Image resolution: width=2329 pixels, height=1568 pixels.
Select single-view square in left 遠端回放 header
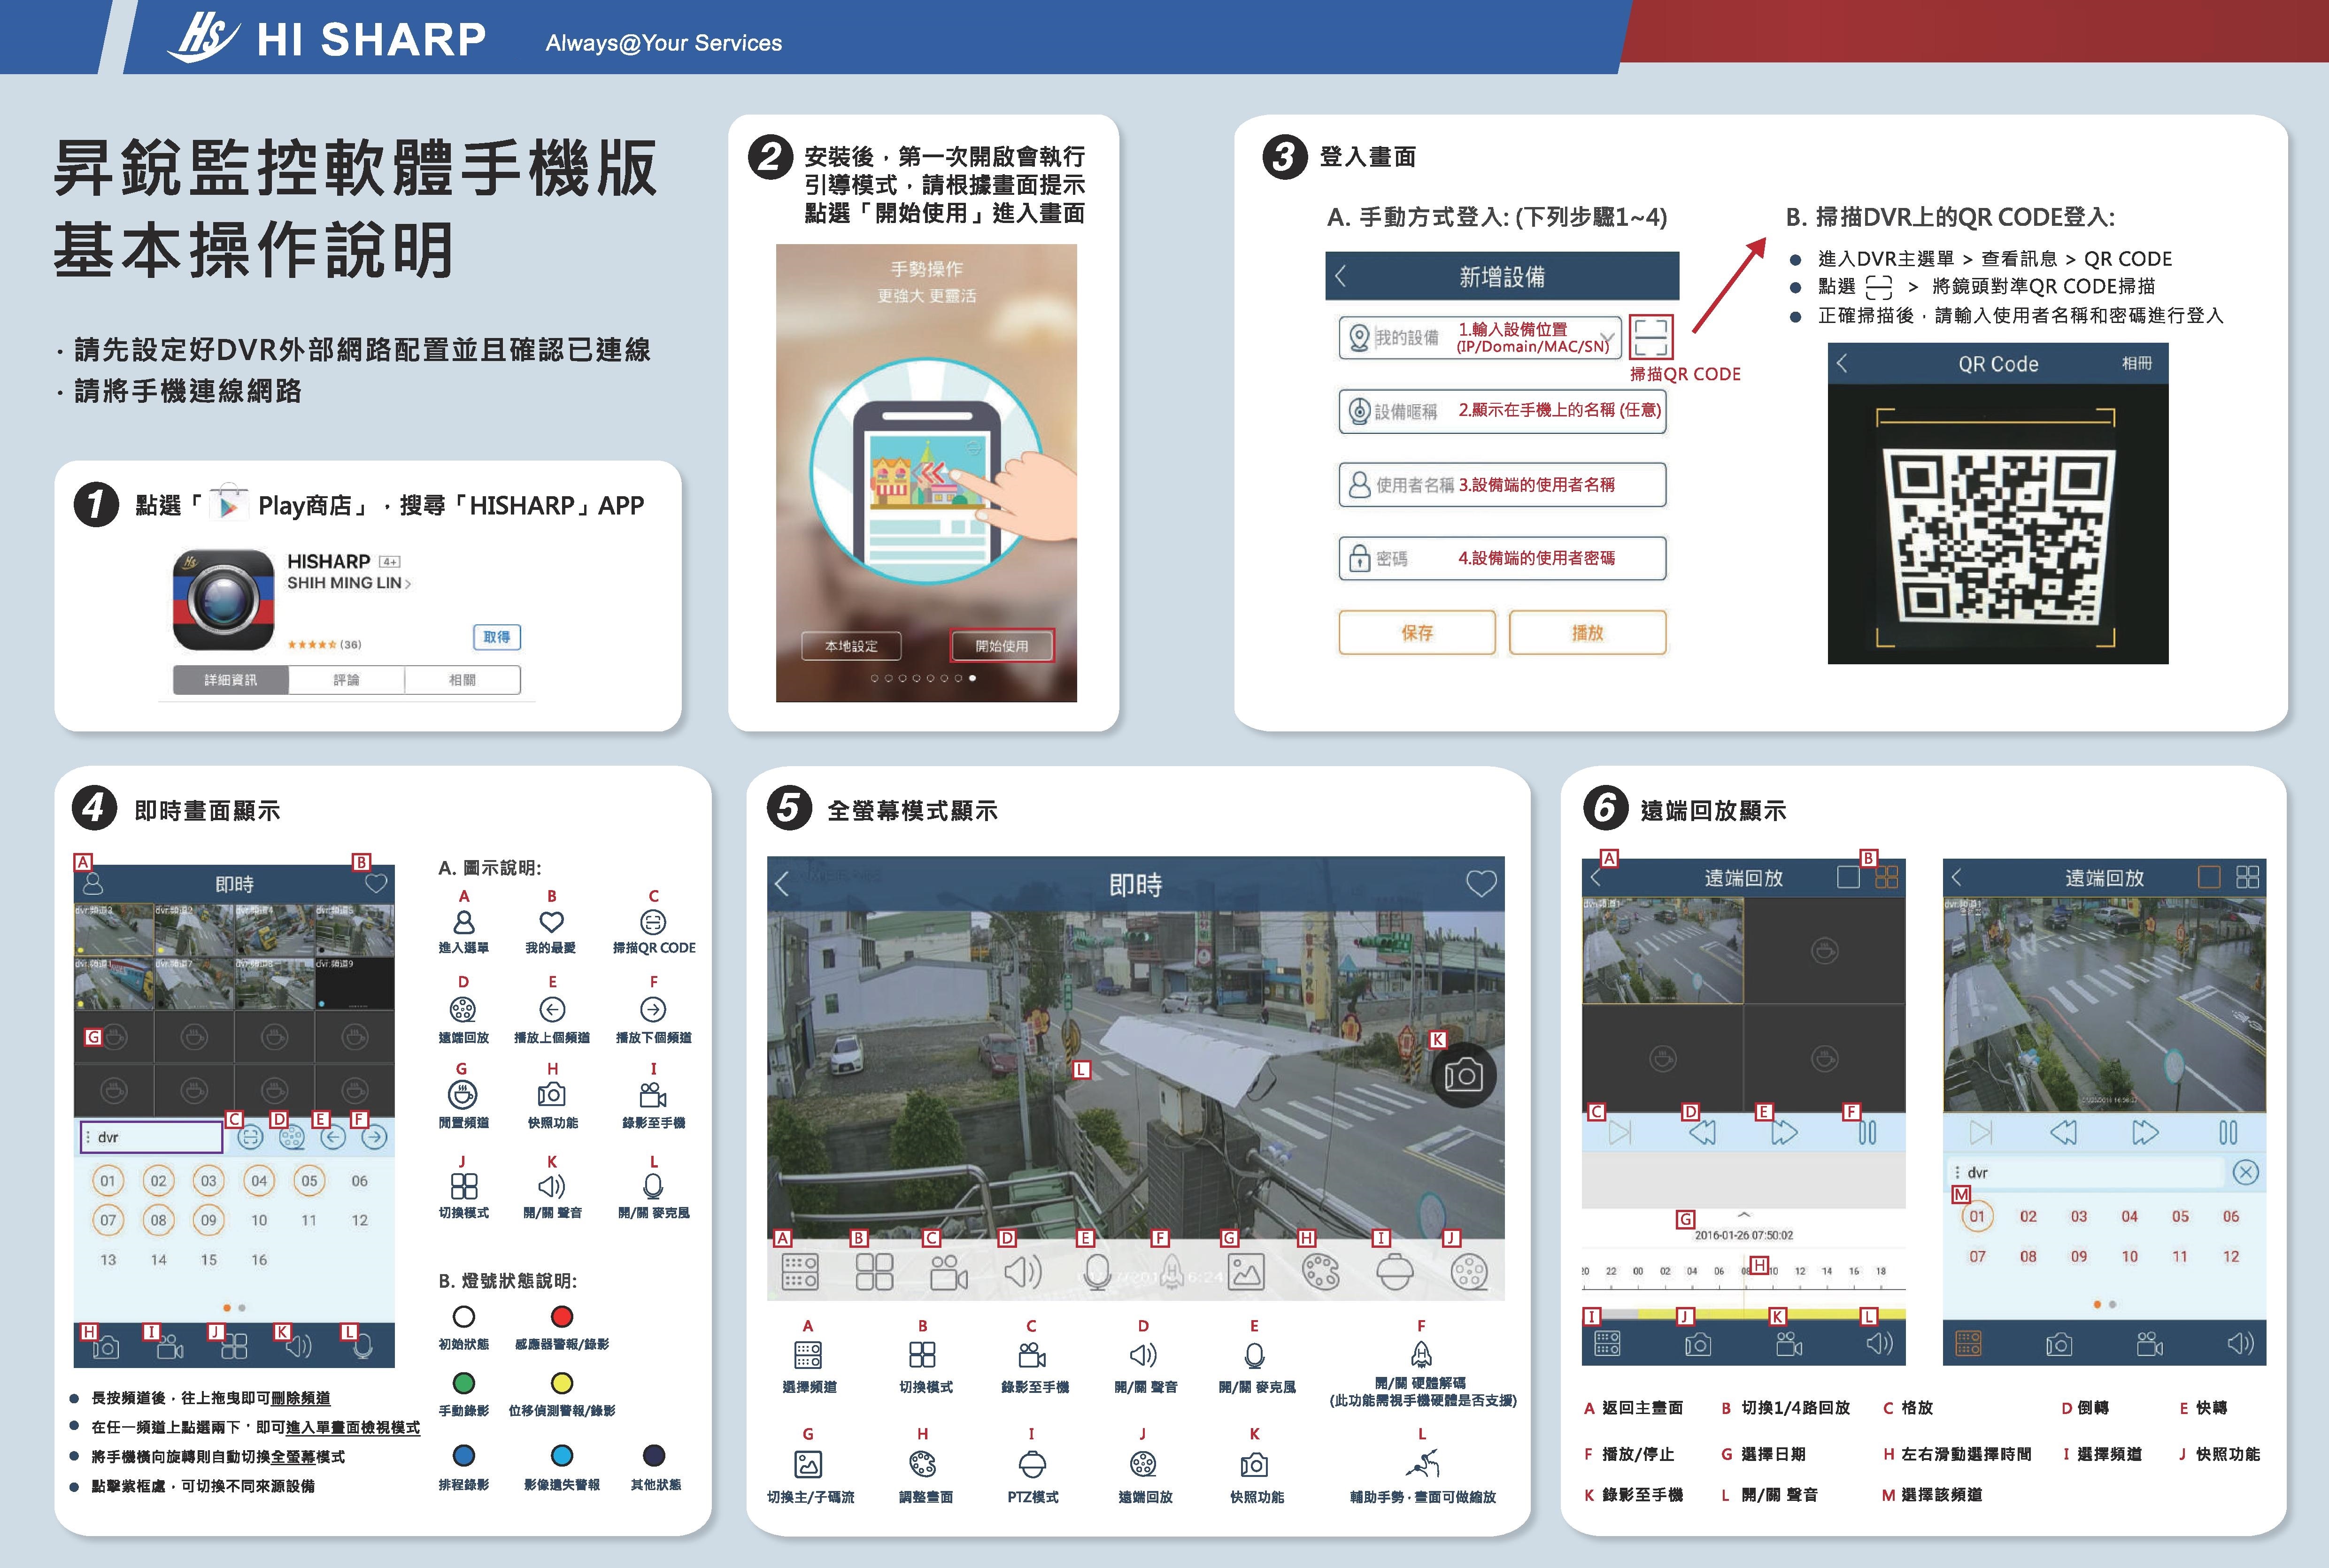click(x=1848, y=878)
